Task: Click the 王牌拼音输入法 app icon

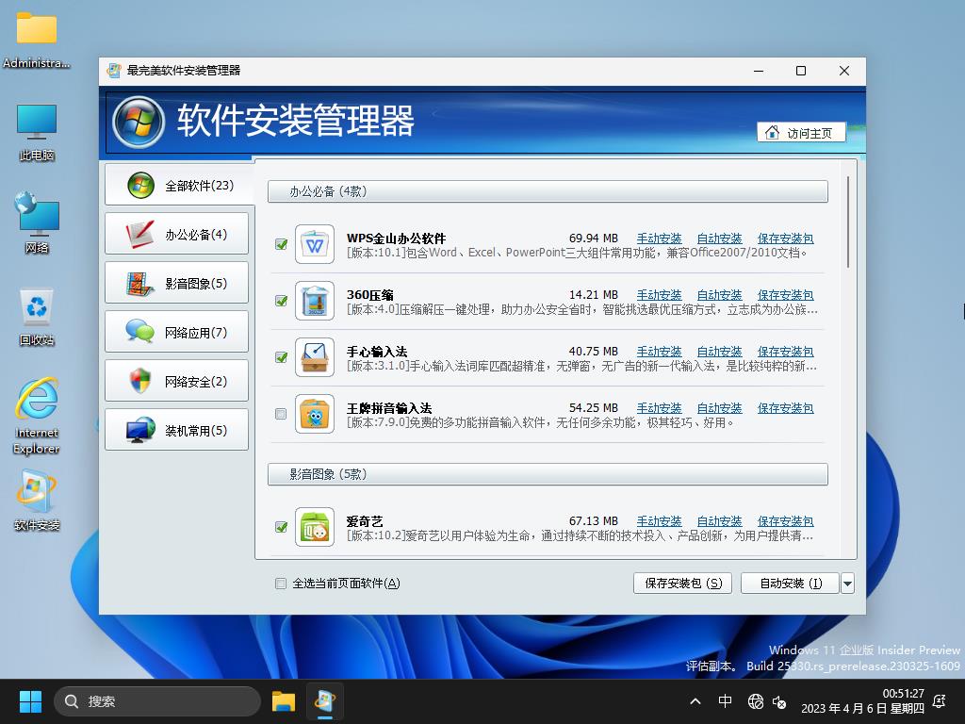Action: click(x=315, y=415)
